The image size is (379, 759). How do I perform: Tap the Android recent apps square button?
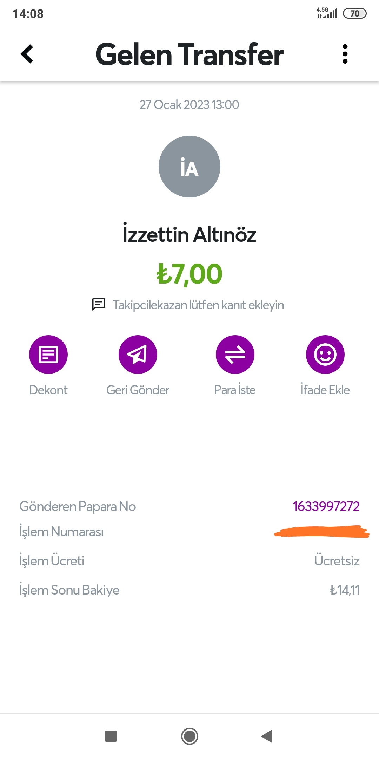tap(111, 736)
